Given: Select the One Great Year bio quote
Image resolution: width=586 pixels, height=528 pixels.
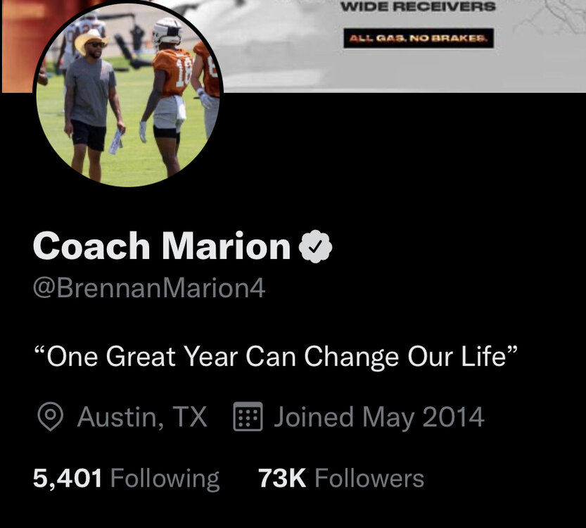Looking at the screenshot, I should tap(276, 356).
